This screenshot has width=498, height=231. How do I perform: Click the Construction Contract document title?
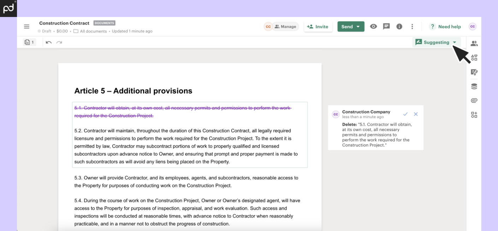pyautogui.click(x=64, y=23)
